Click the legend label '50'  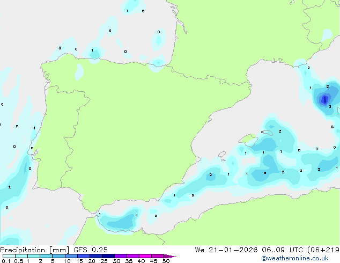166,261
